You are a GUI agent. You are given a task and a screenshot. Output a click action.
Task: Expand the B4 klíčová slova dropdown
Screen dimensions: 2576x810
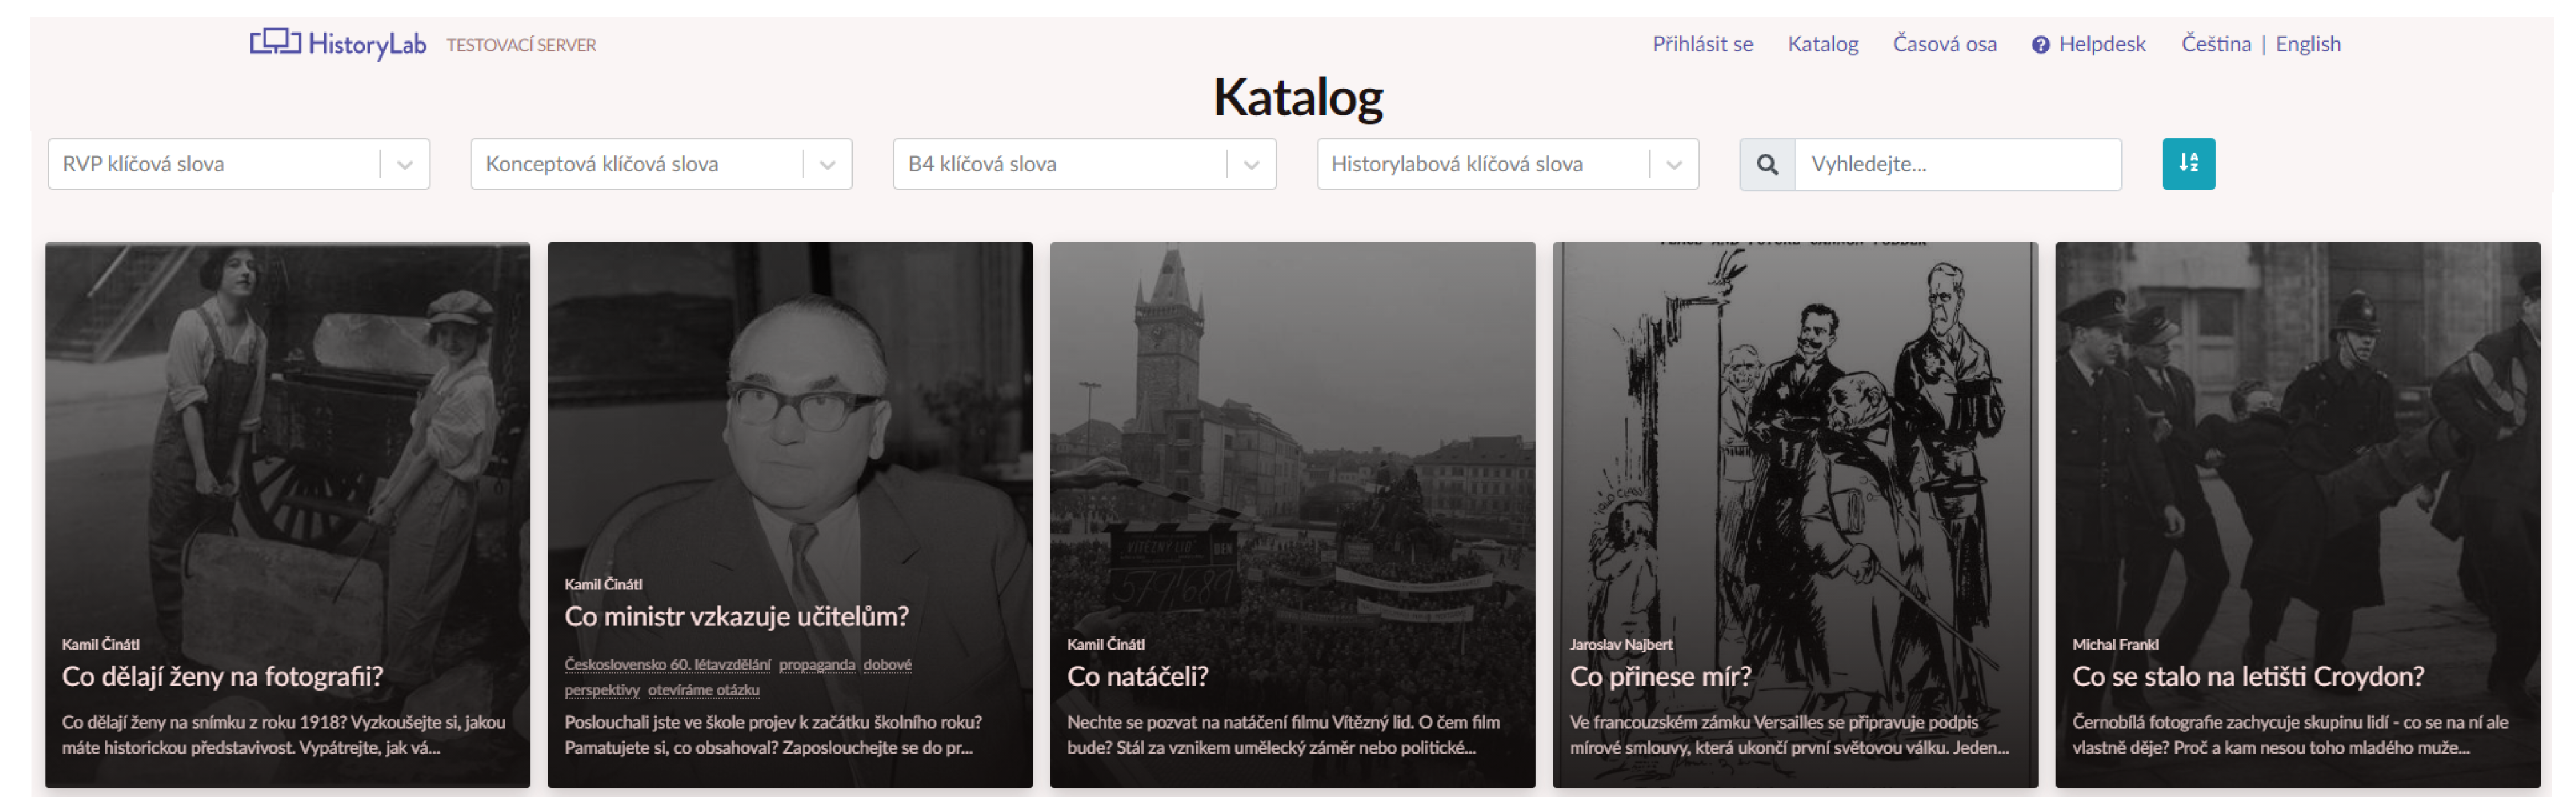click(x=1251, y=165)
